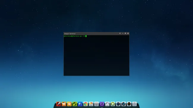Launch the orange spiral software store icon
This screenshot has height=108, width=193.
pyautogui.click(x=69, y=104)
